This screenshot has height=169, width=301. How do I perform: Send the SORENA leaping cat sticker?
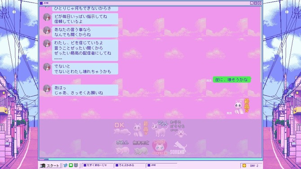178,148
